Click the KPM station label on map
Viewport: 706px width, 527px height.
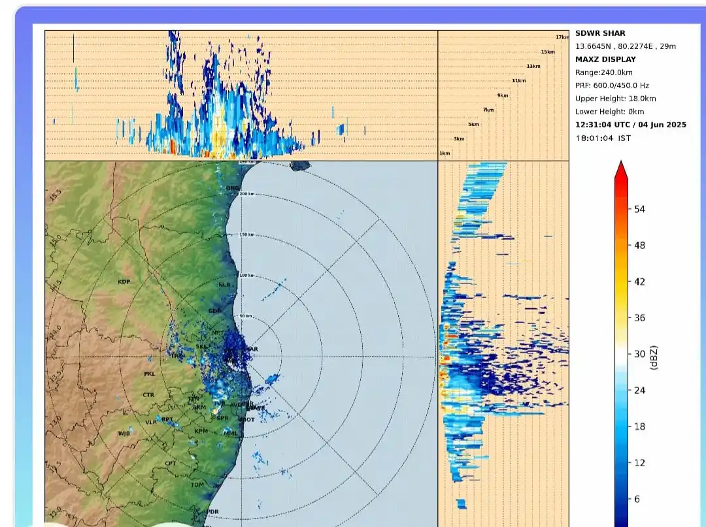pos(201,431)
